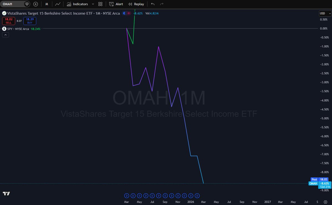Screen dimensions: 332x205
Task: Click the moon post-market session icon
Action: (124, 13)
